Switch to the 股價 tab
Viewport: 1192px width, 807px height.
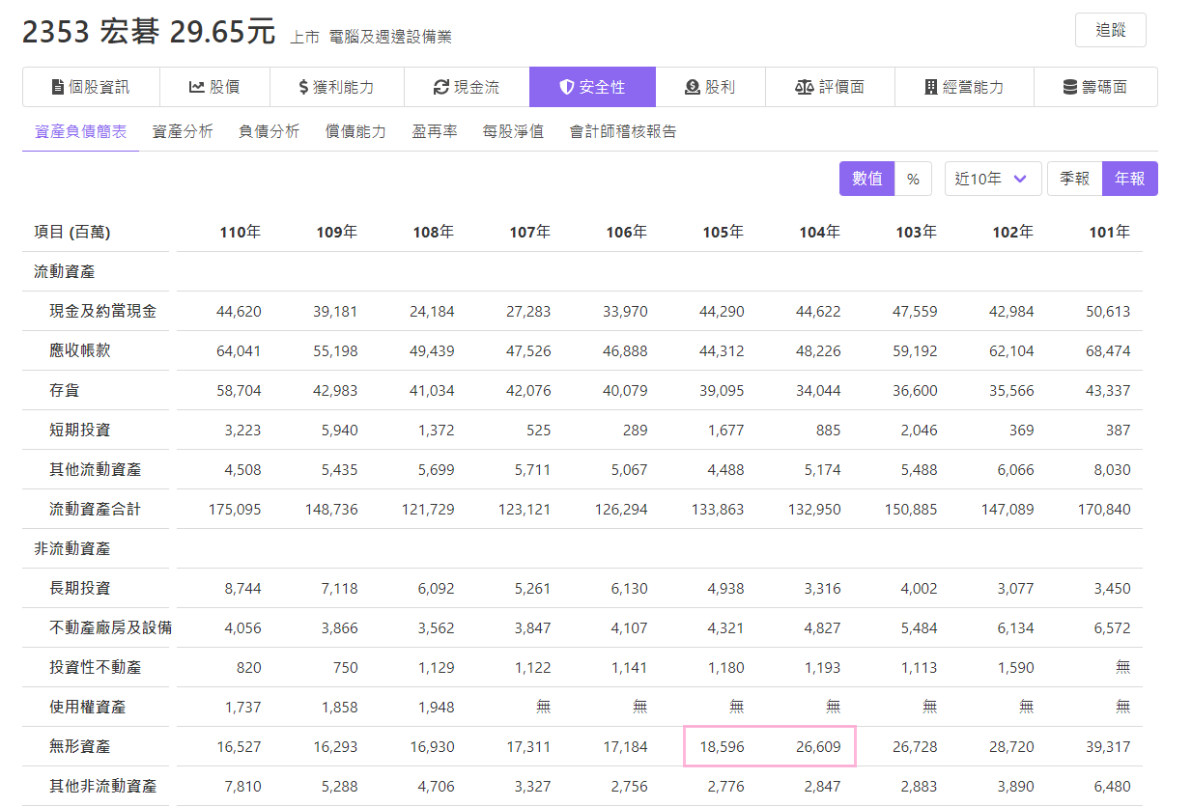(x=214, y=87)
